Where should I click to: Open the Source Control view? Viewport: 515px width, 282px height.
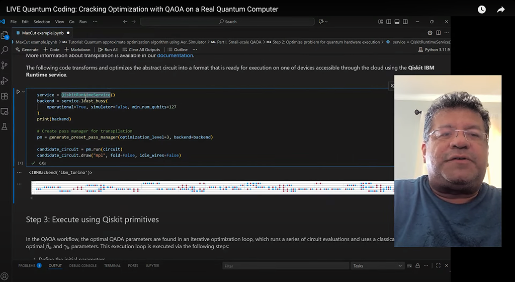coord(5,65)
